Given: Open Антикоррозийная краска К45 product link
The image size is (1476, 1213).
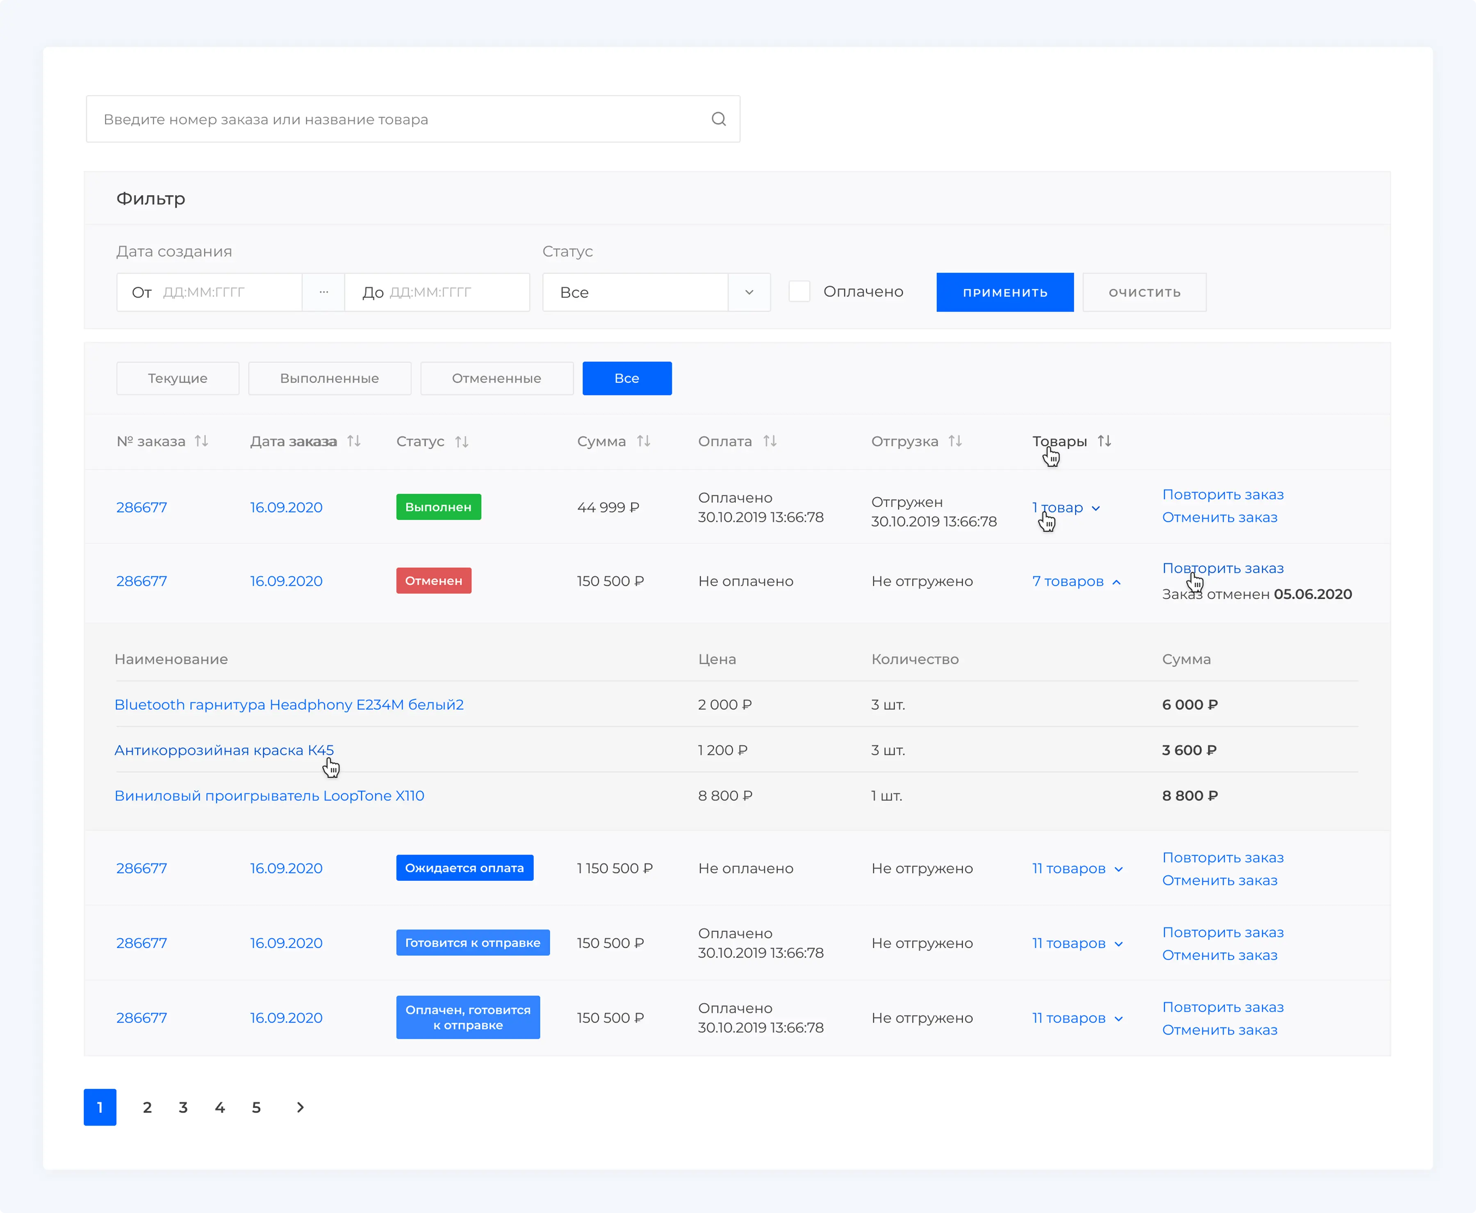Looking at the screenshot, I should click(223, 750).
